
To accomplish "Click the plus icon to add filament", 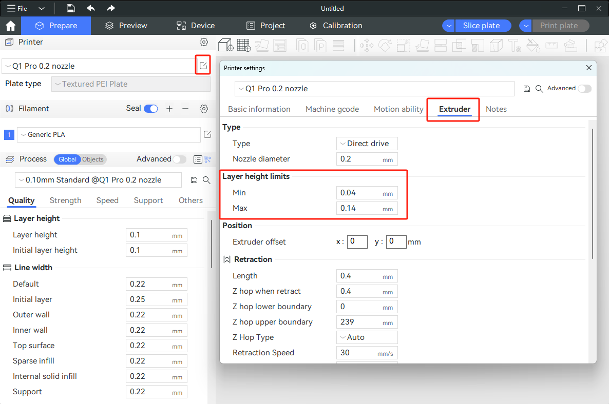I will (169, 109).
